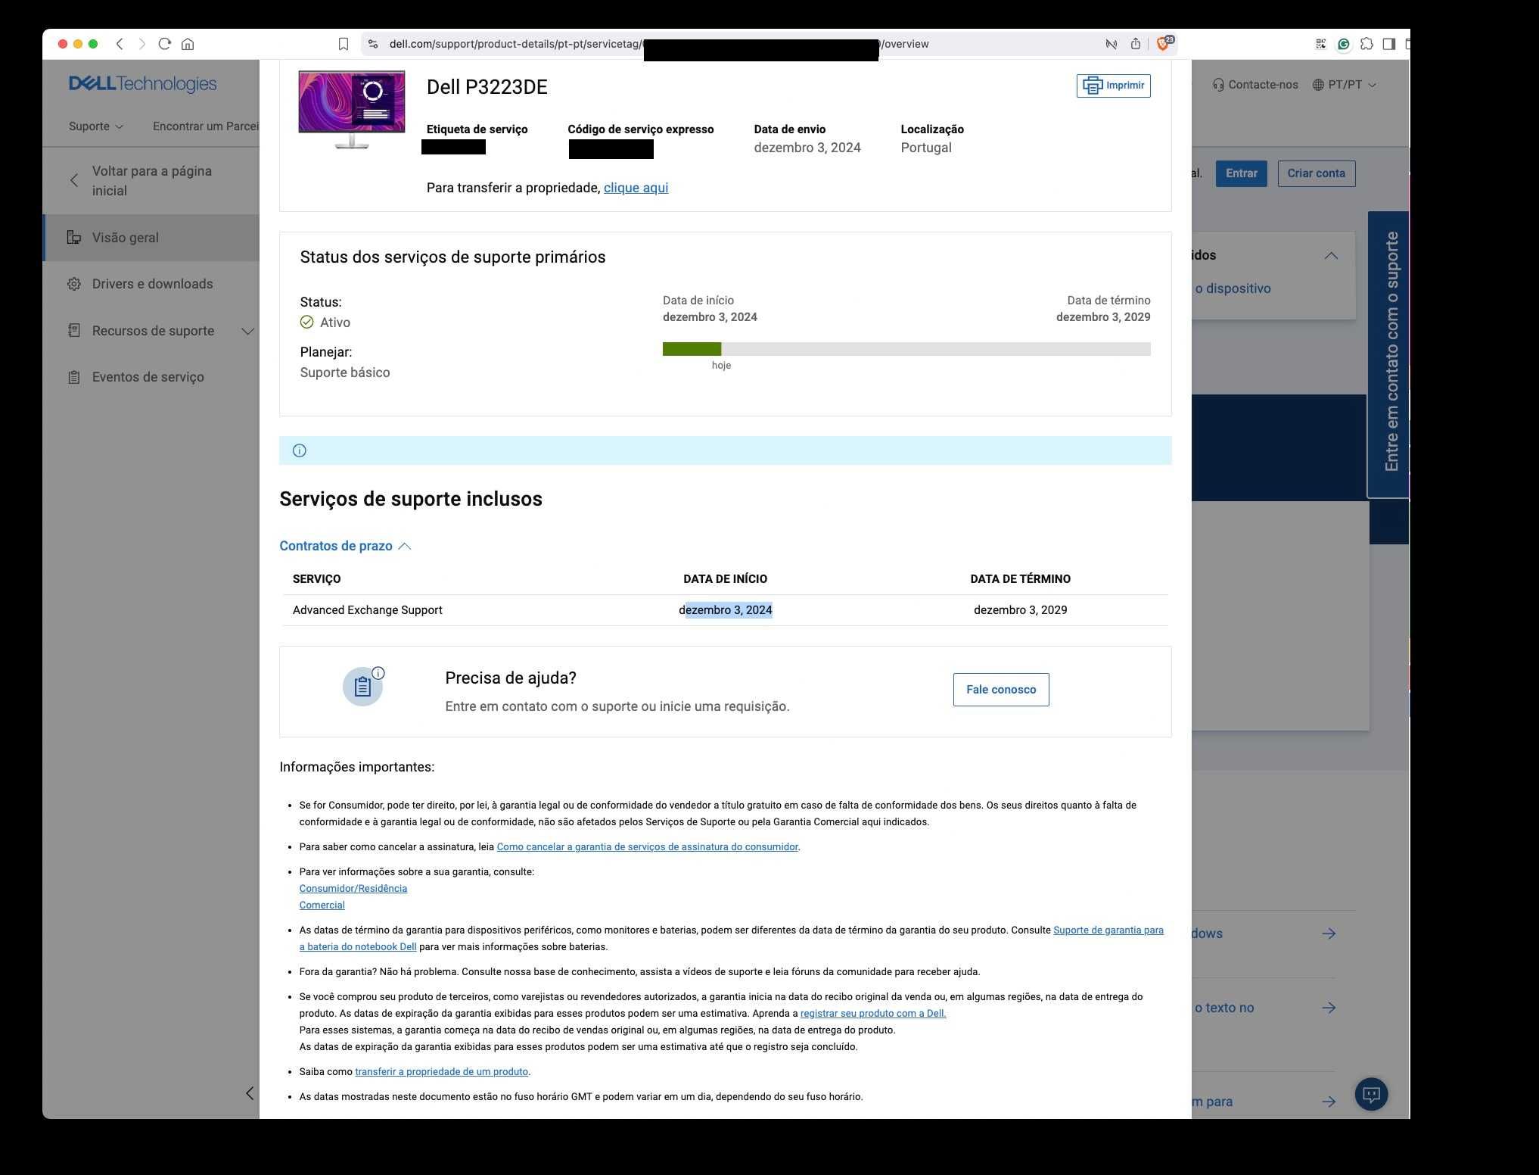Click the Fale conosco button
Screen dimensions: 1539x1175
(1001, 690)
